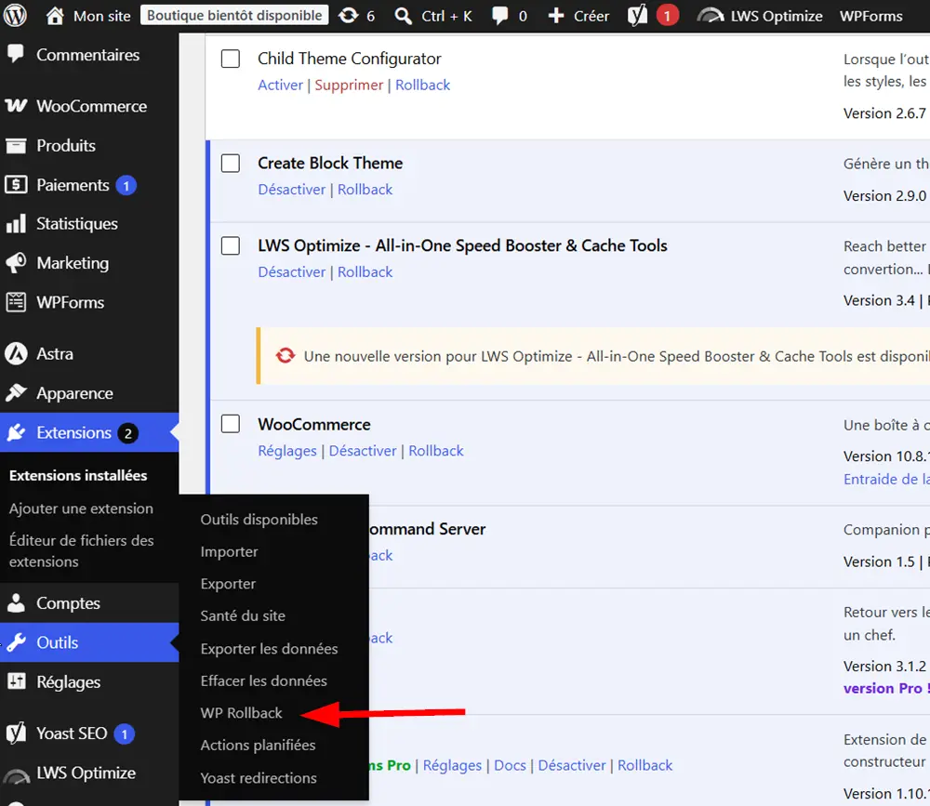Click the Paiements notification badge 1
This screenshot has height=806, width=930.
pos(126,186)
